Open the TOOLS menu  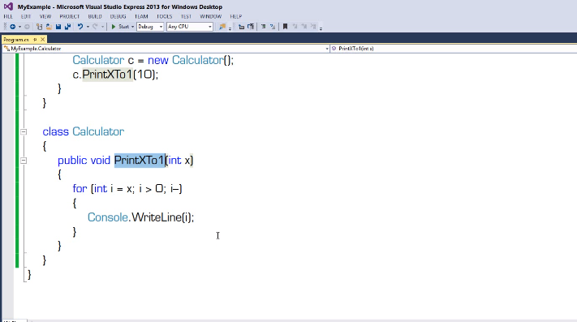[164, 16]
